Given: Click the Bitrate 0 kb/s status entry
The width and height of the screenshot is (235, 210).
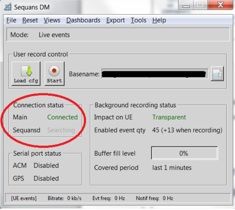Looking at the screenshot, I should click(x=65, y=198).
